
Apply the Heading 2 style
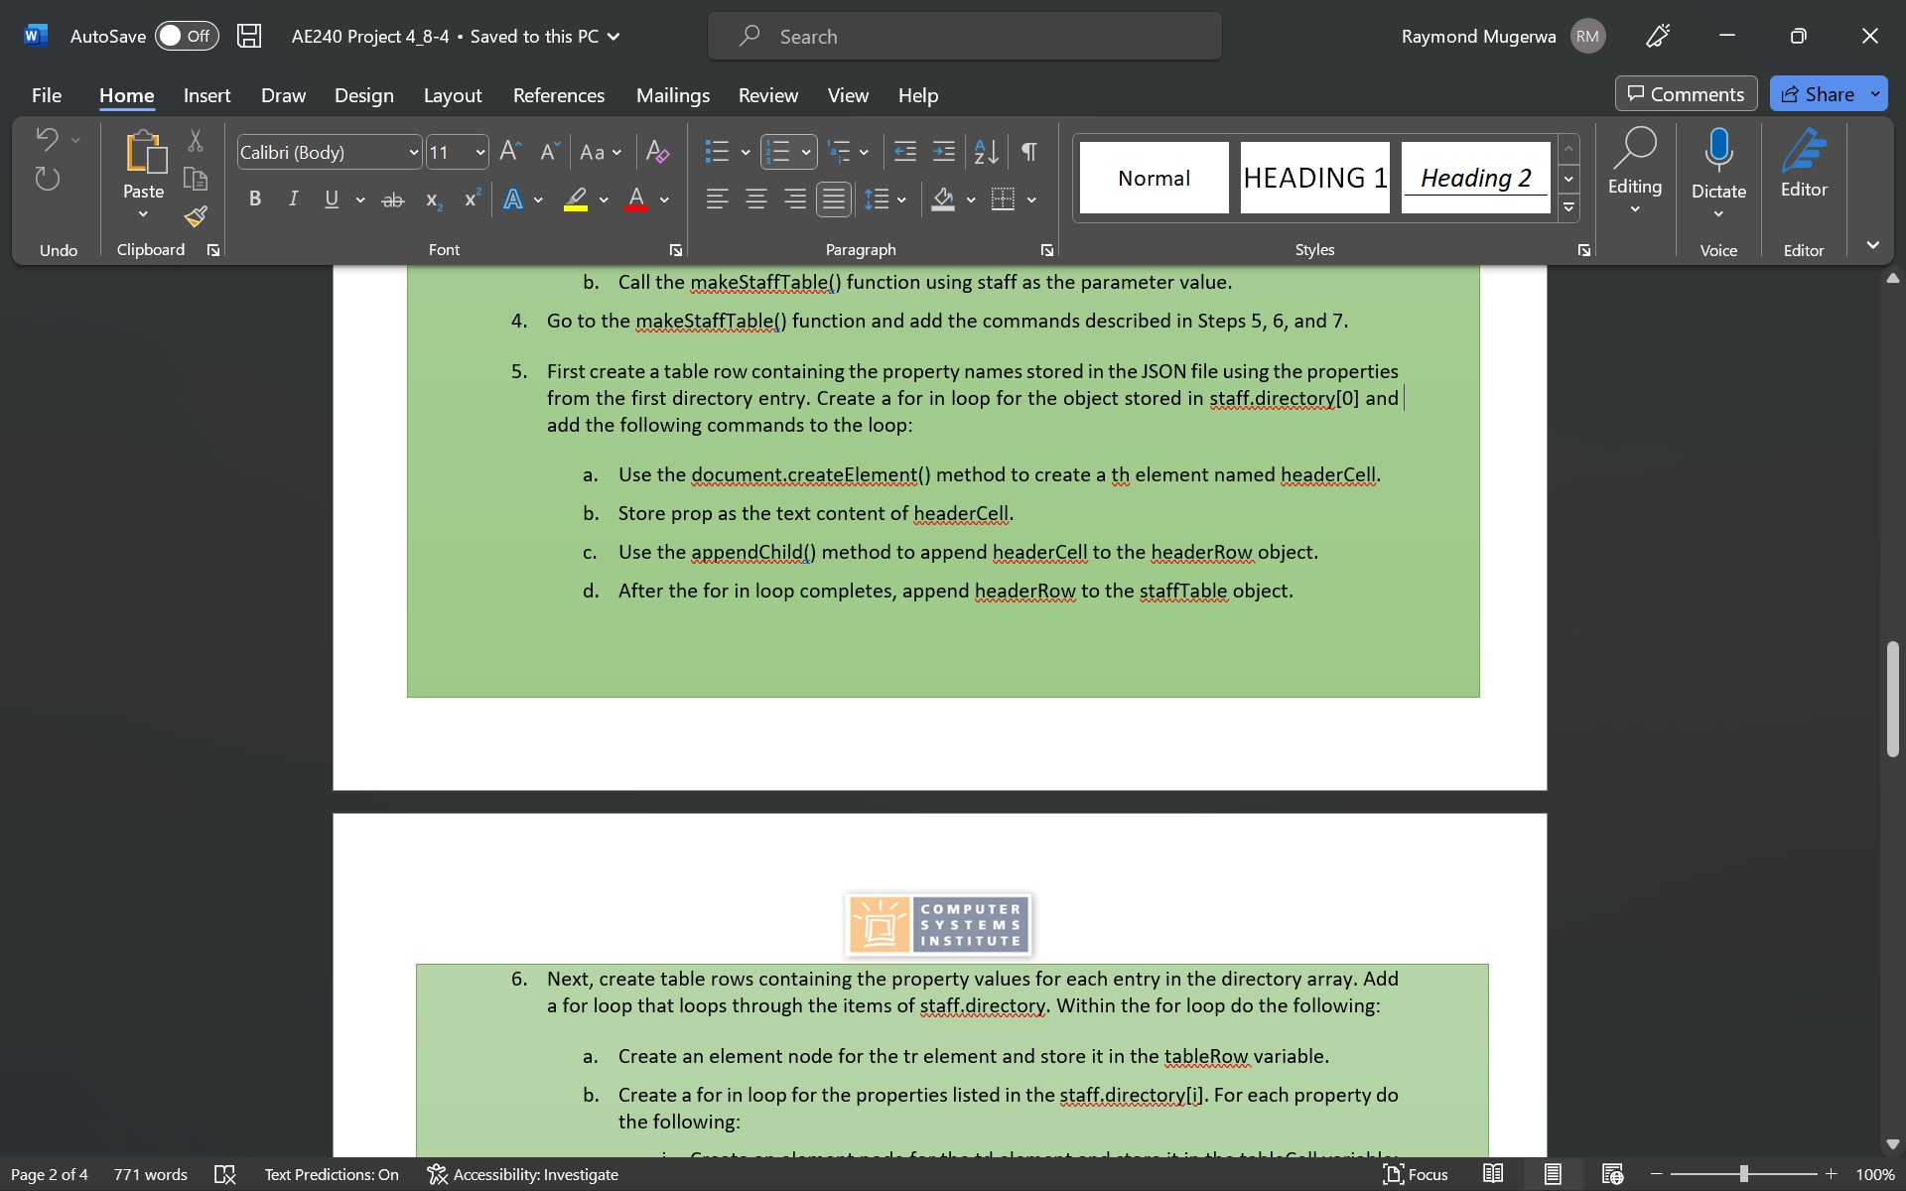point(1475,178)
